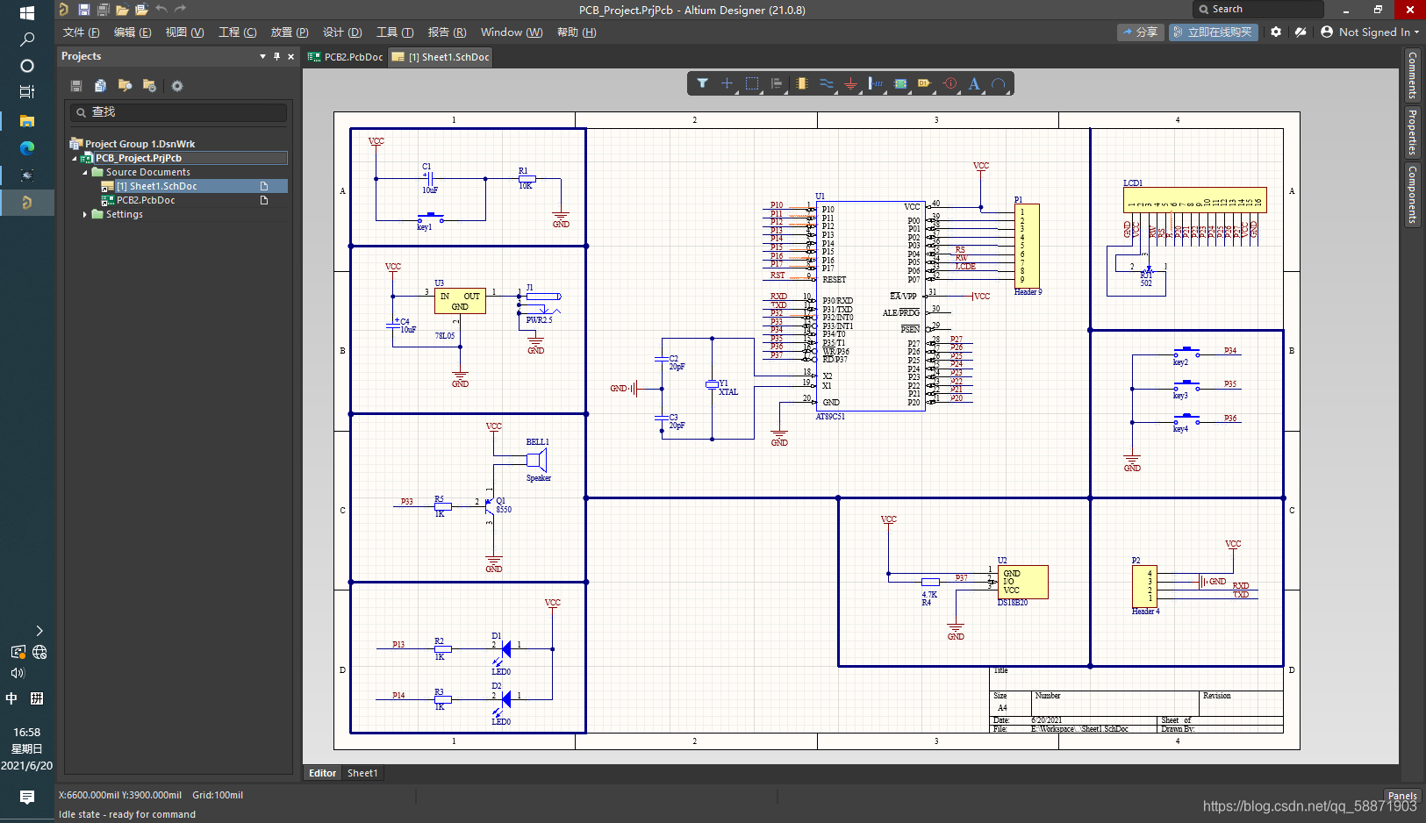Click the 立即在线购买 button
The image size is (1426, 823).
1214,32
